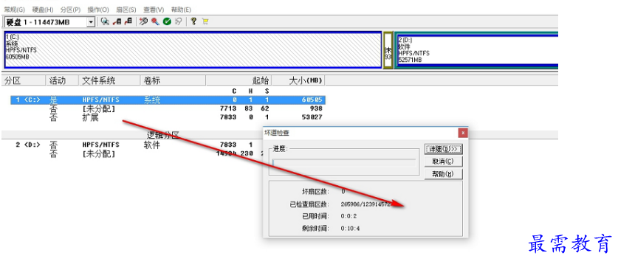The image size is (618, 267).
Task: Click the red magnifier toolbar icon
Action: [x=155, y=21]
